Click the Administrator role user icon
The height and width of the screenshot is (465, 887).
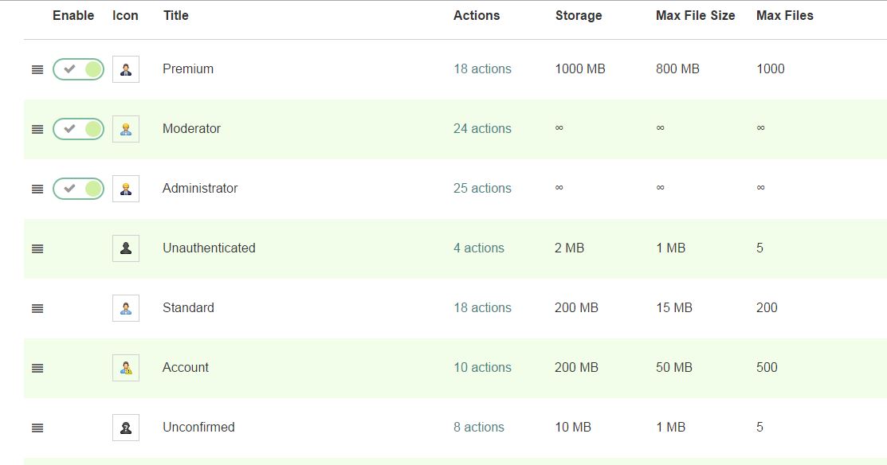click(126, 189)
